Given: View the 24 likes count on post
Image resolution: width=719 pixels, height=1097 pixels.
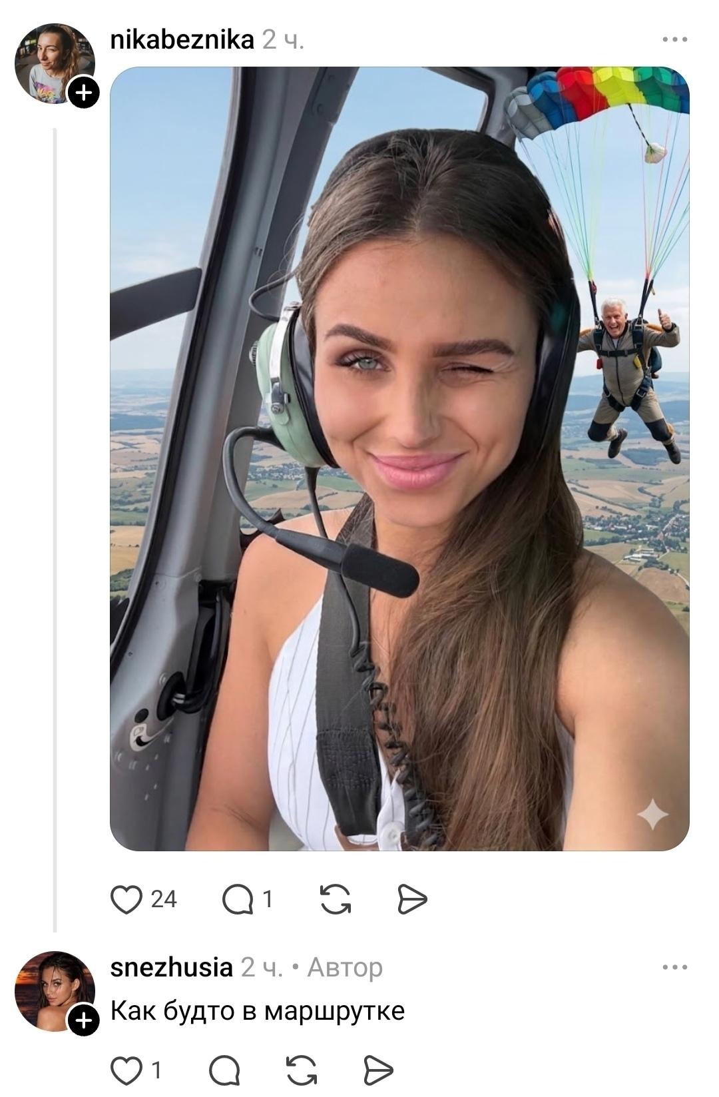Looking at the screenshot, I should [164, 900].
